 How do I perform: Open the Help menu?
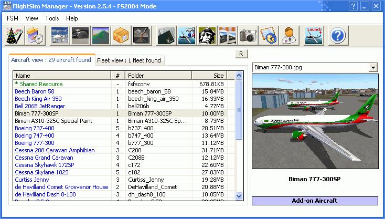point(72,18)
